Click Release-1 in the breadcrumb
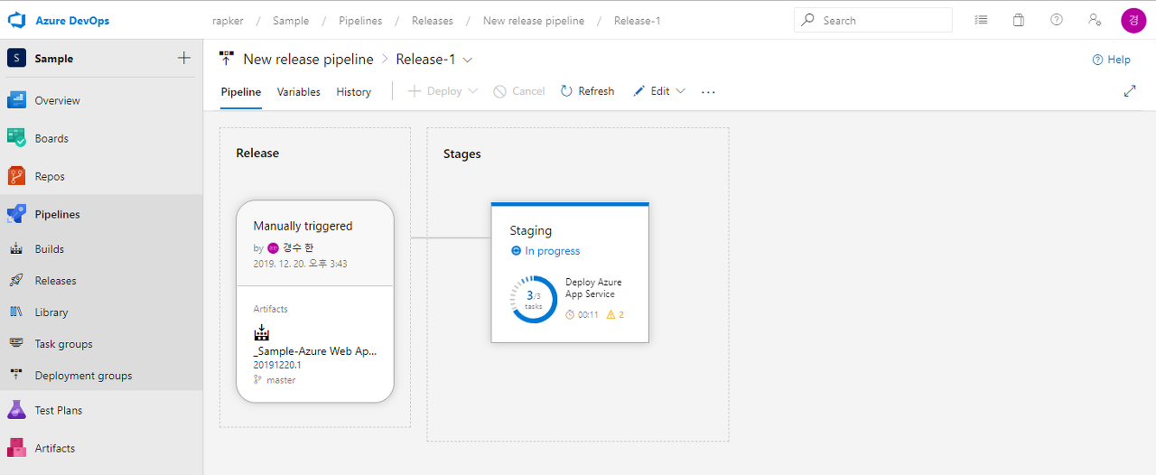The width and height of the screenshot is (1156, 475). pyautogui.click(x=638, y=20)
